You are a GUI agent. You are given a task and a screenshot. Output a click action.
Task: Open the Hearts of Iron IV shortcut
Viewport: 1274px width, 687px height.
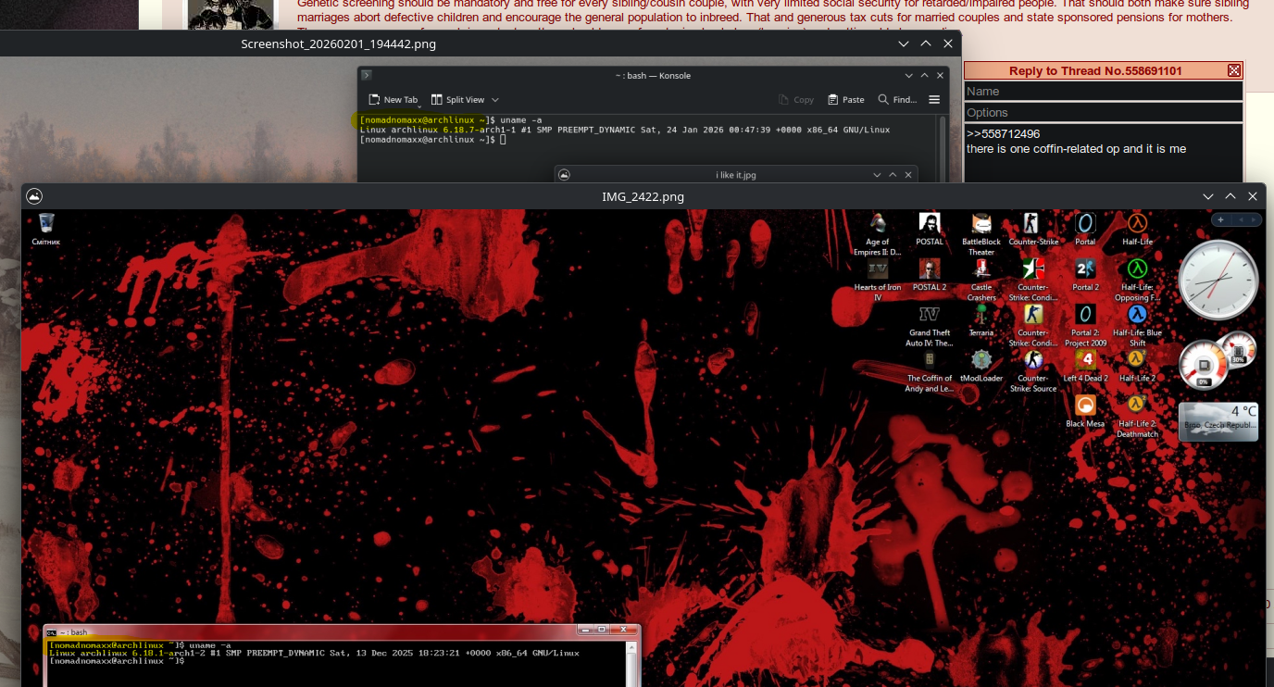click(x=877, y=280)
